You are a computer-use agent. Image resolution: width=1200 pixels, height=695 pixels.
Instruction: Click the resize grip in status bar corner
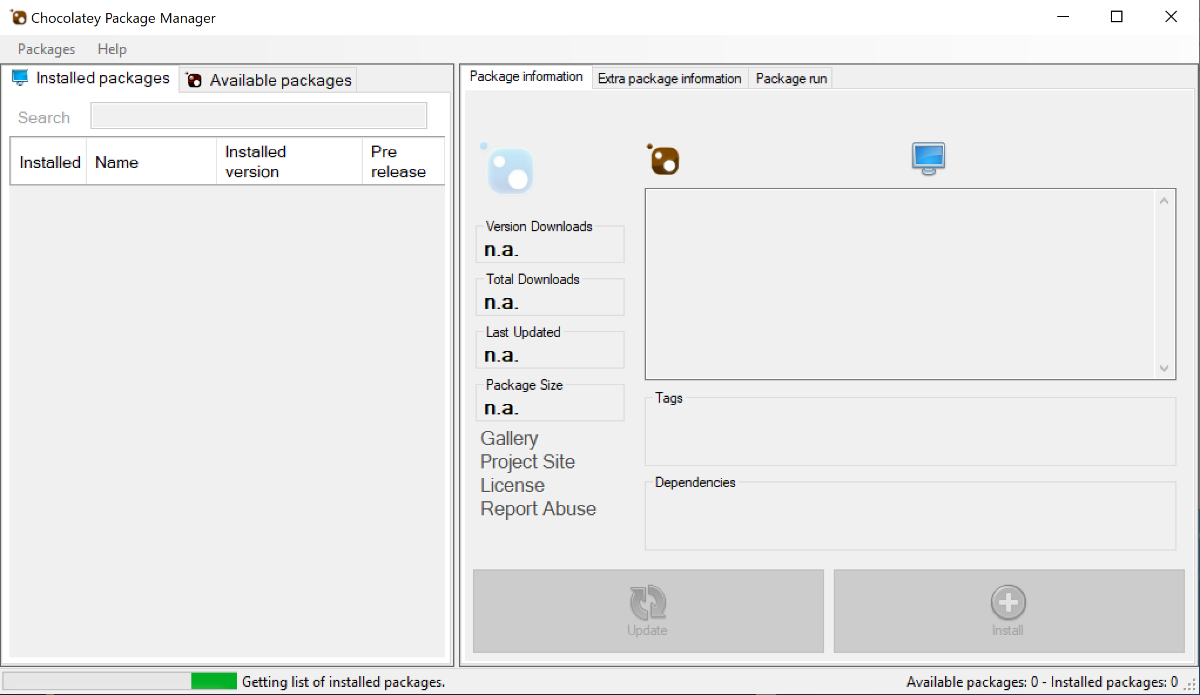[x=1191, y=684]
